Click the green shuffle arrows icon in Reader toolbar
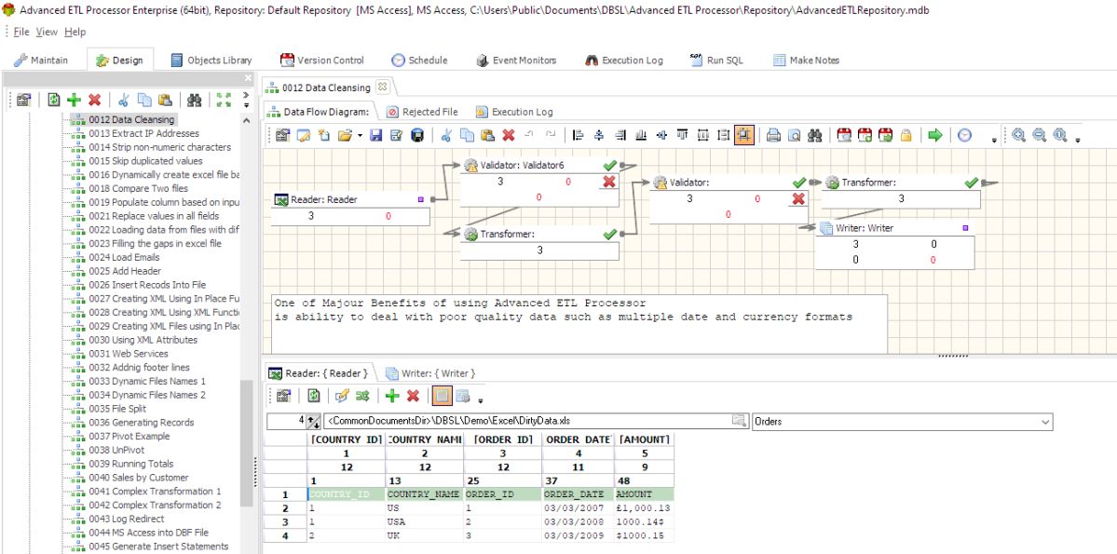The image size is (1117, 554). pyautogui.click(x=362, y=395)
